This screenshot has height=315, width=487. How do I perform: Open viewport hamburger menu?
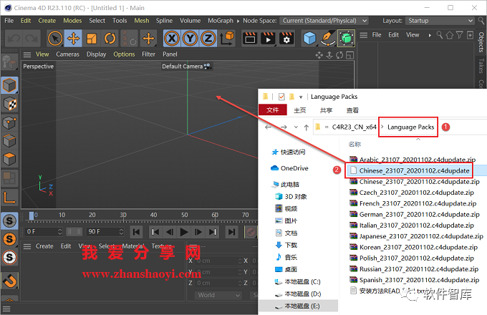tap(27, 54)
